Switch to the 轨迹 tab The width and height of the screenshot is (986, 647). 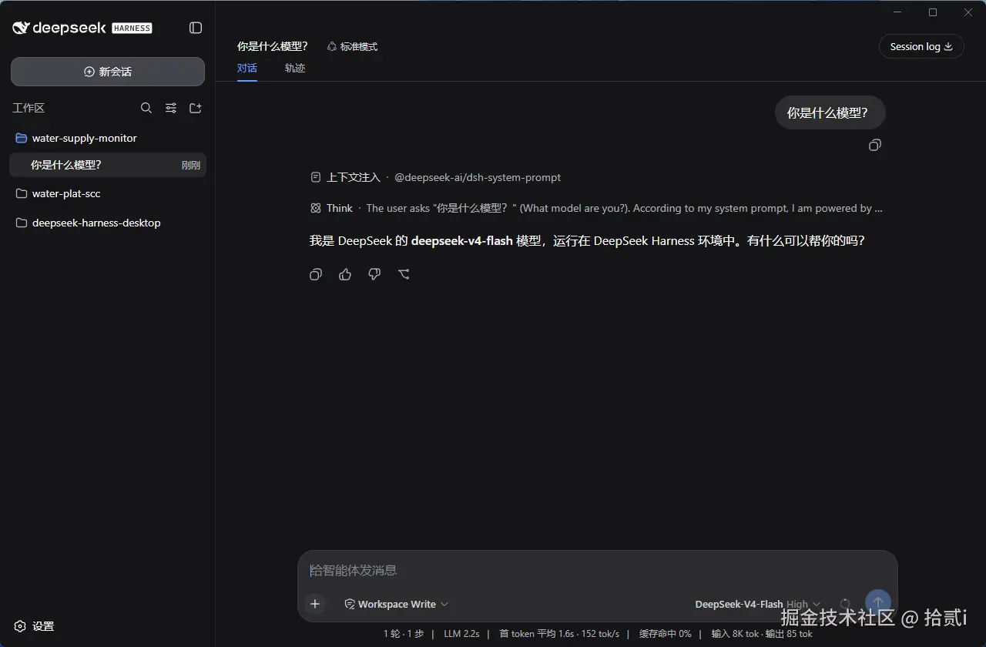(295, 68)
